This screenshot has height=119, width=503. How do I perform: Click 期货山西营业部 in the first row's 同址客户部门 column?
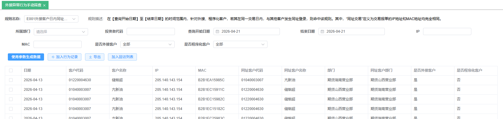tap(383, 80)
